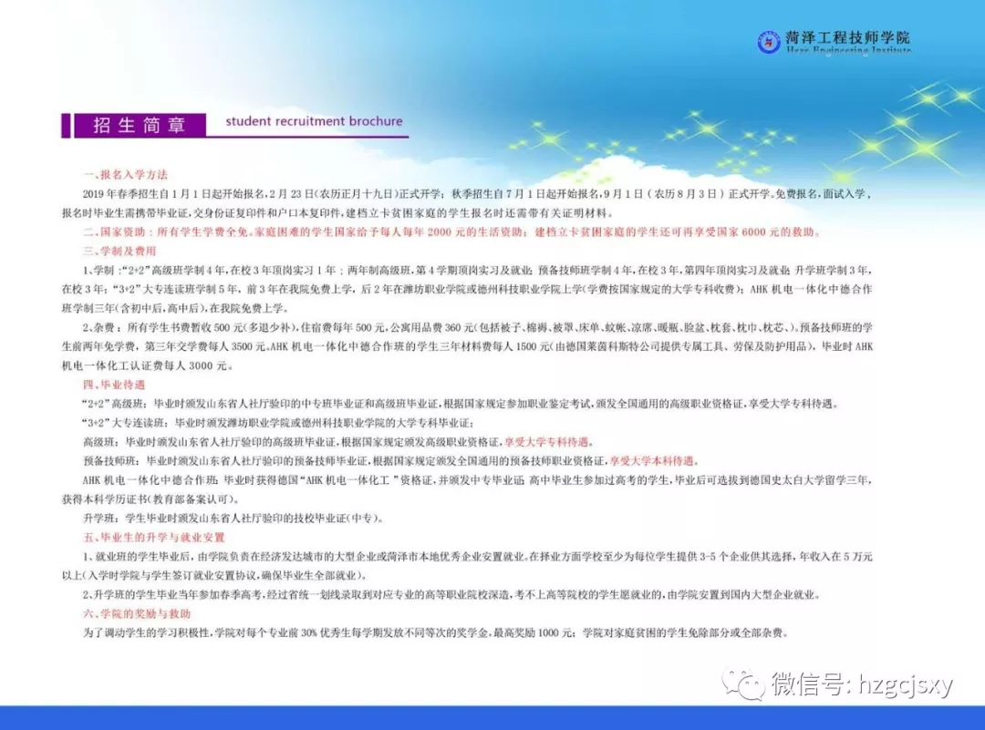Click the heading 四、毕业待遇
The height and width of the screenshot is (730, 985).
tap(114, 385)
